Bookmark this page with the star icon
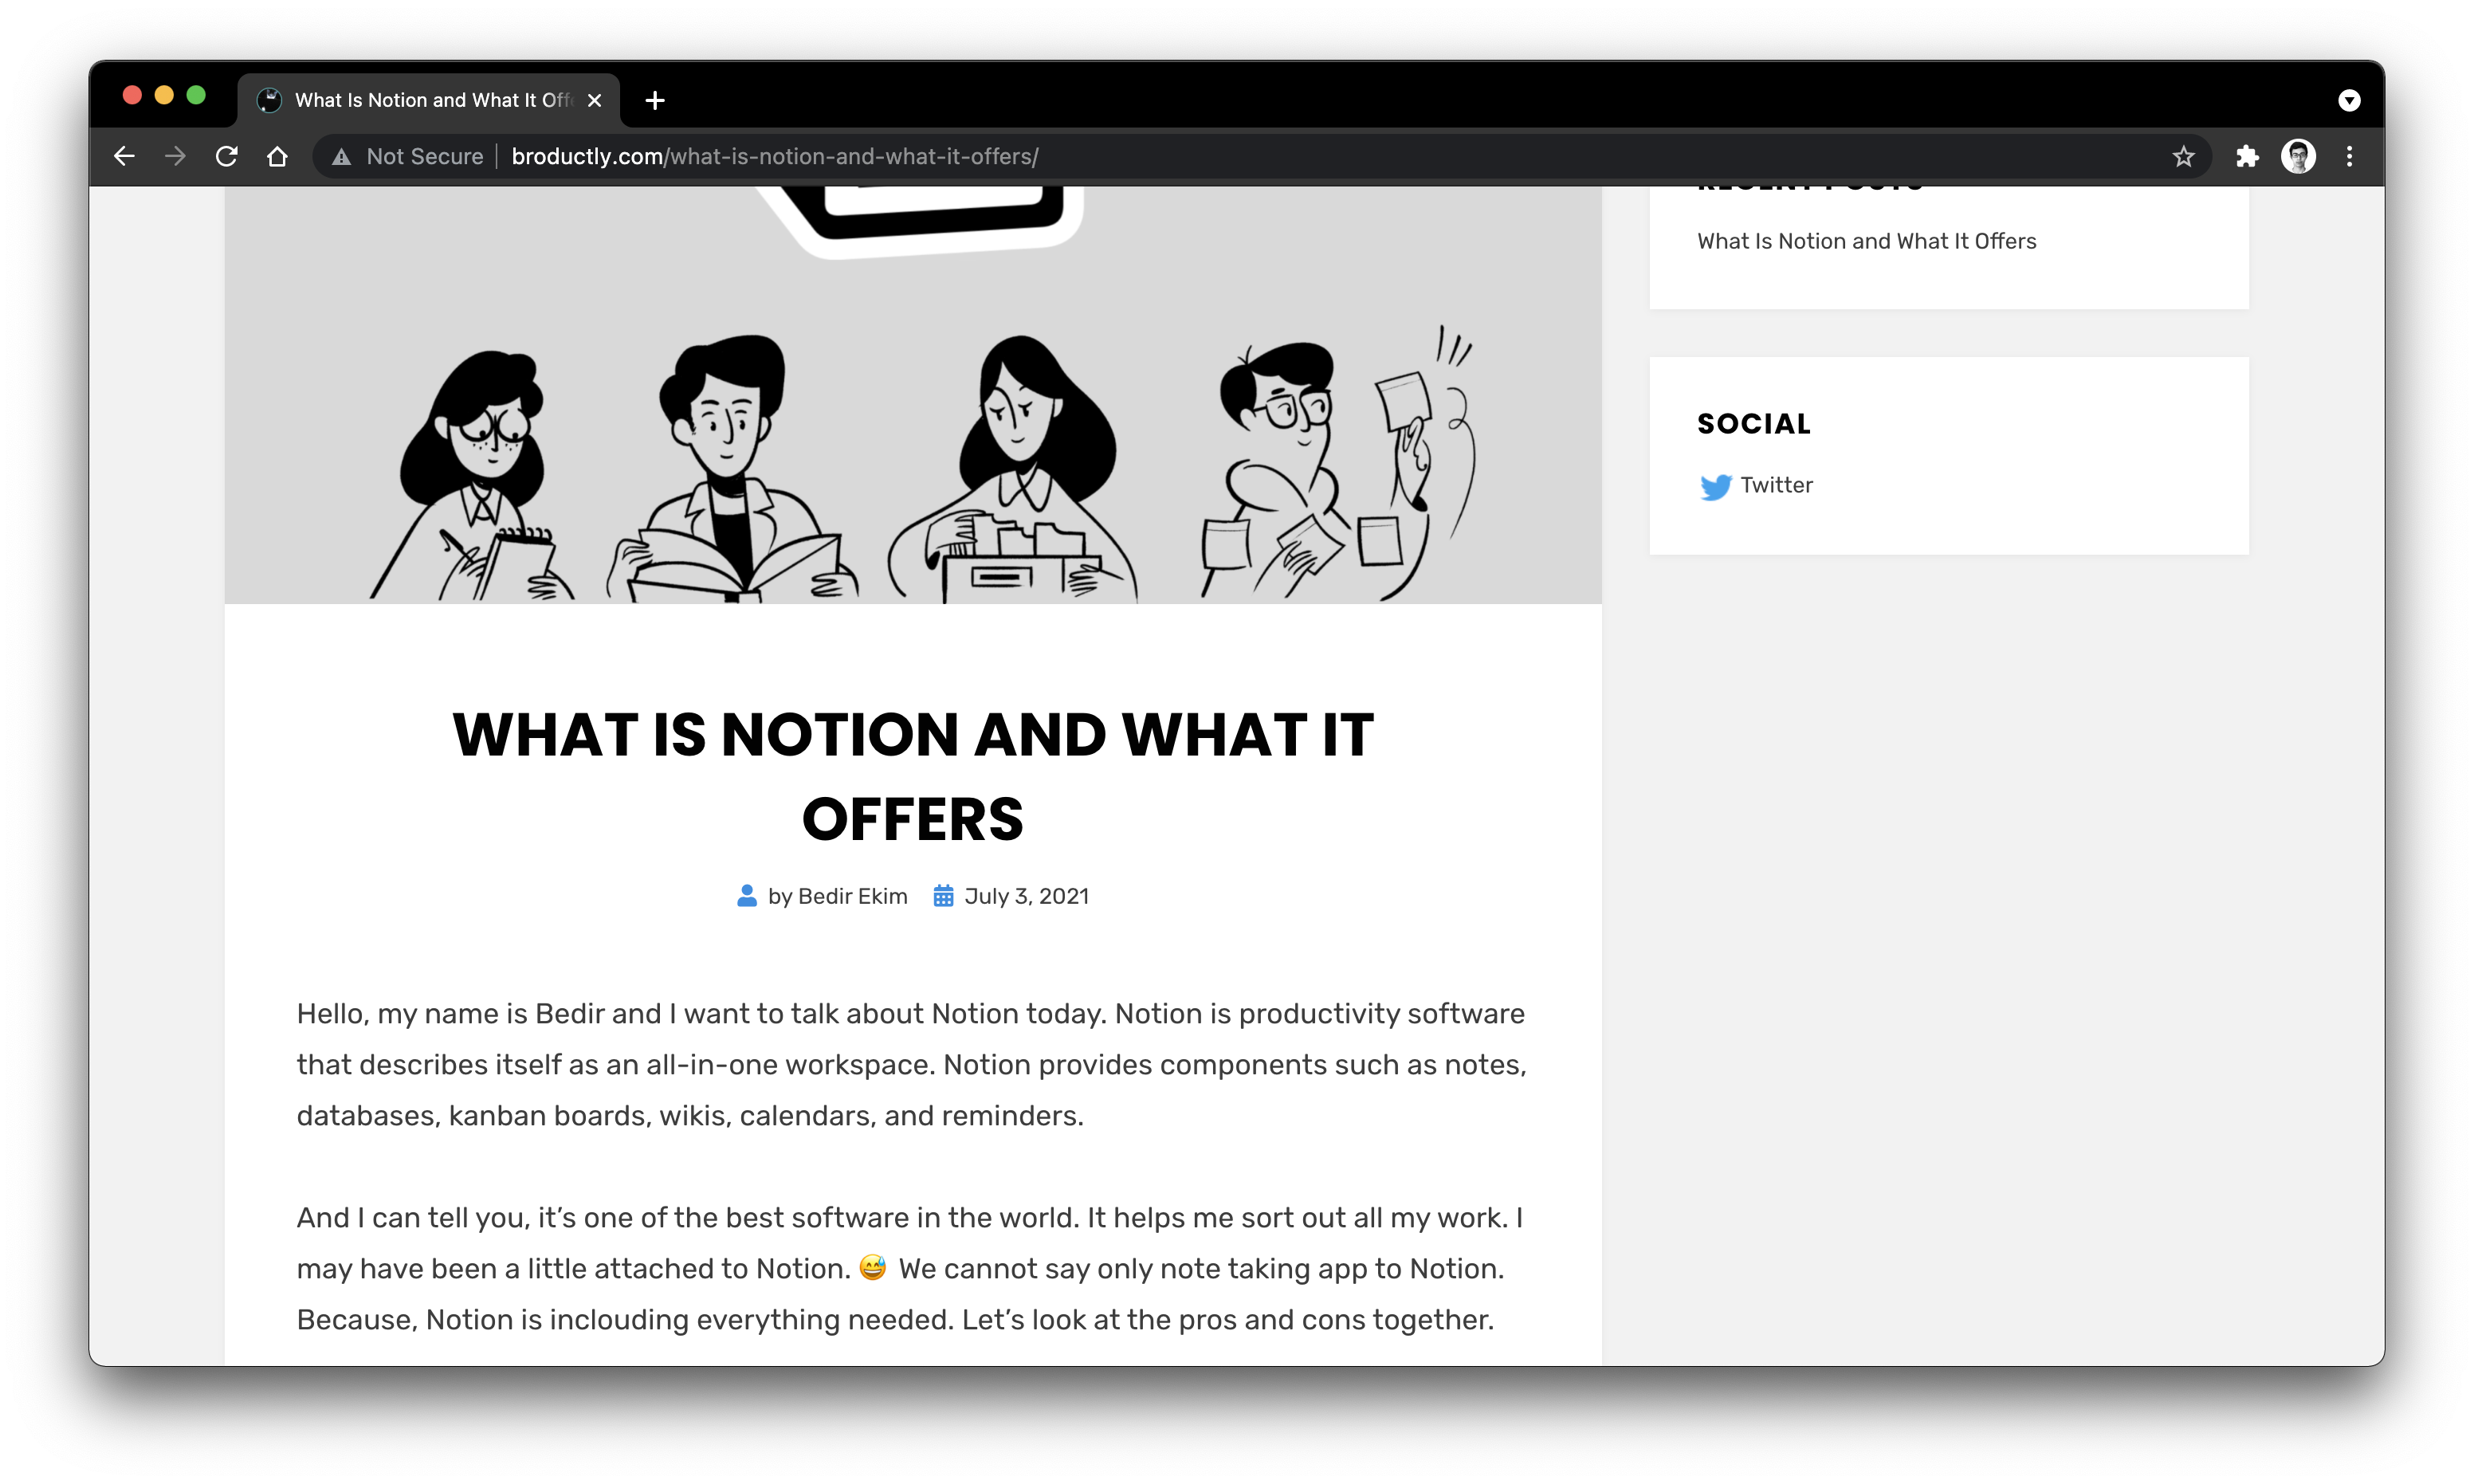Image resolution: width=2474 pixels, height=1484 pixels. pyautogui.click(x=2183, y=157)
